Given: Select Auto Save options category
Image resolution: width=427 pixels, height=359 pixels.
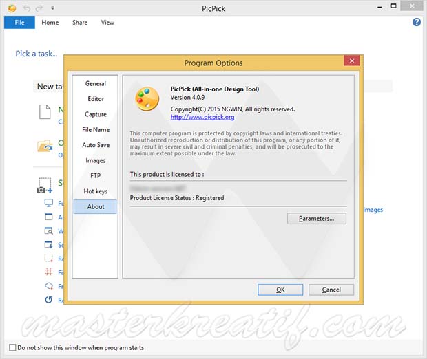Looking at the screenshot, I should (95, 145).
